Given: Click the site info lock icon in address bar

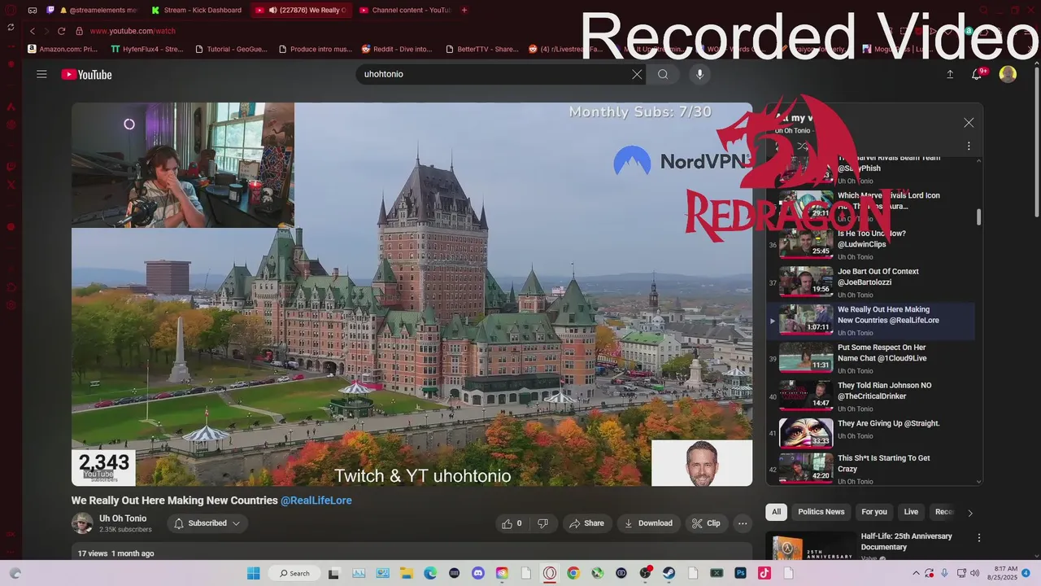Looking at the screenshot, I should (x=79, y=31).
